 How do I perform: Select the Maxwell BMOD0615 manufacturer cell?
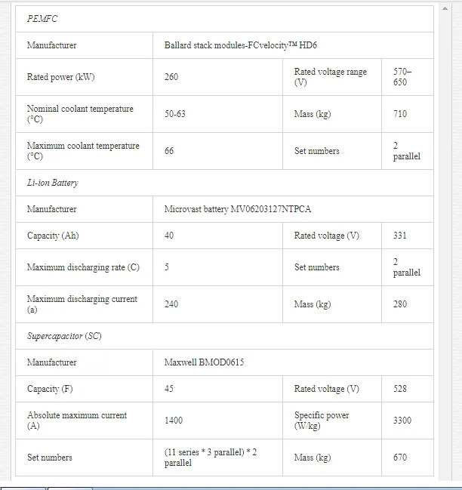(293, 362)
